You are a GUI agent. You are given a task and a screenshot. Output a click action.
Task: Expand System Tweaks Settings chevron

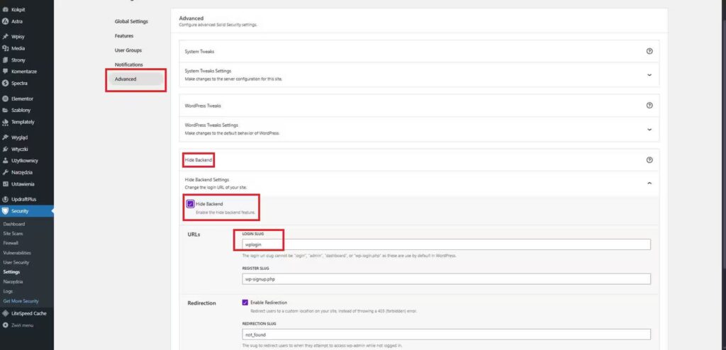pos(649,75)
